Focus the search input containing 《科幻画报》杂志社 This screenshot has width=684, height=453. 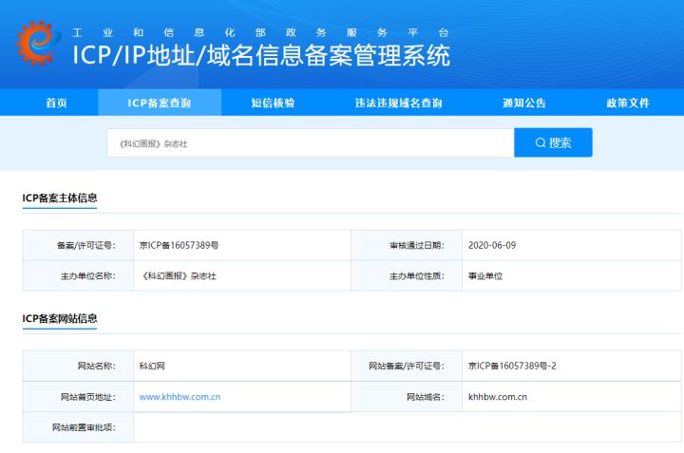tap(310, 142)
